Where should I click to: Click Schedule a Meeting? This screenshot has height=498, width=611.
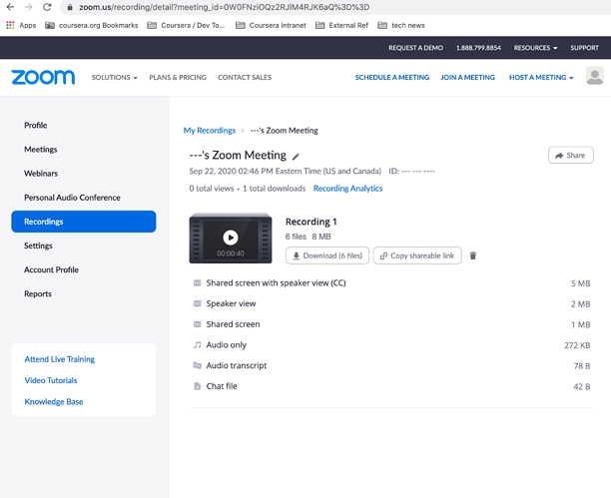[392, 78]
